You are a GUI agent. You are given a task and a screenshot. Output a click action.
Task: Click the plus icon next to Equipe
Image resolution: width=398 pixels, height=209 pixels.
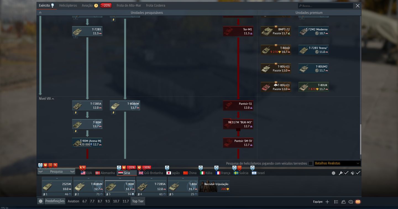click(327, 202)
